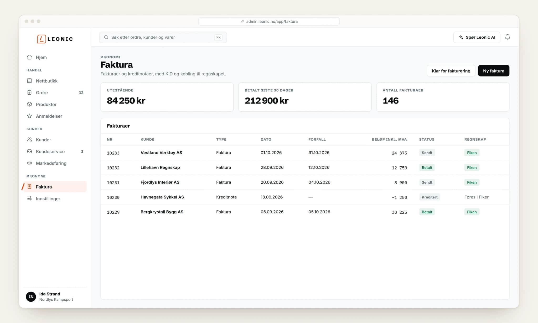Click Fiken badge for invoice 10229
538x323 pixels.
coord(472,212)
